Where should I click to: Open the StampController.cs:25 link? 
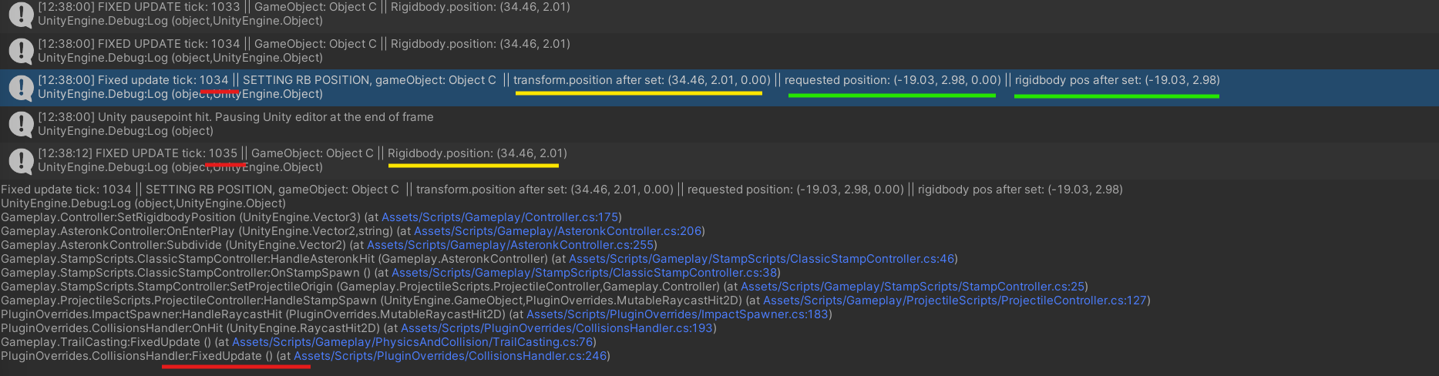coord(912,287)
